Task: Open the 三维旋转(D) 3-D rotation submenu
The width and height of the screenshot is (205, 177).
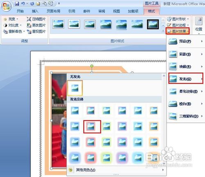Action: [x=186, y=116]
